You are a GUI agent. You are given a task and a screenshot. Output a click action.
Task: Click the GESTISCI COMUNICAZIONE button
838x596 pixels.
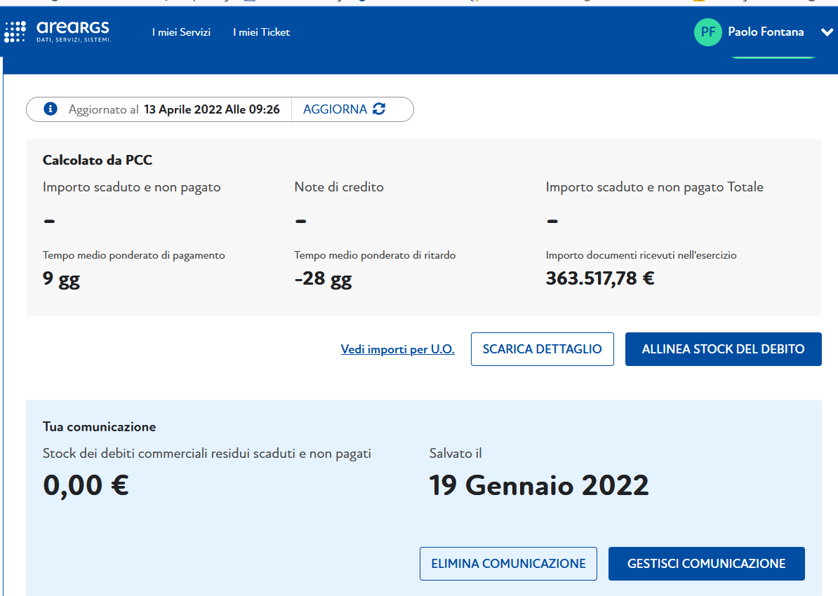pyautogui.click(x=706, y=564)
